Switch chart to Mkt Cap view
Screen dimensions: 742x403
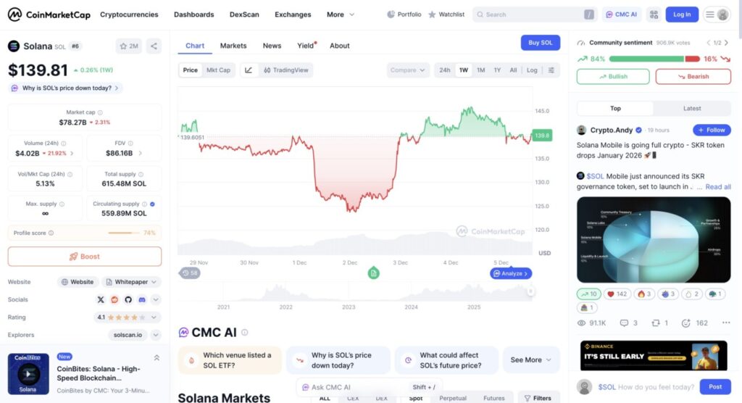click(218, 70)
